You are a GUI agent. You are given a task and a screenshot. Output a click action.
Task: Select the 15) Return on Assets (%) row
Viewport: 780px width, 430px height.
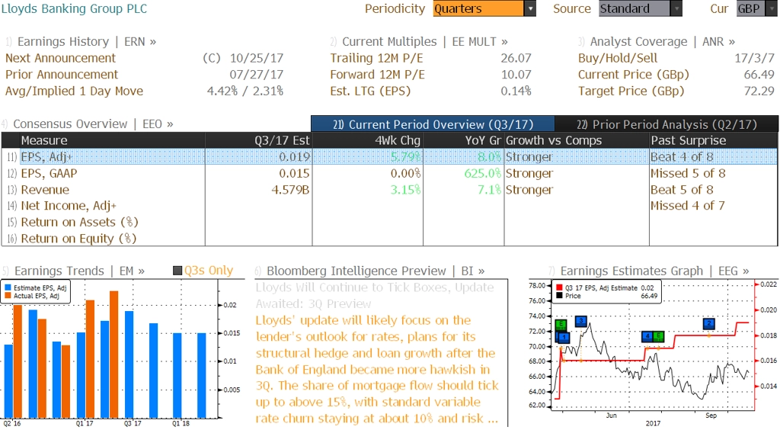389,222
